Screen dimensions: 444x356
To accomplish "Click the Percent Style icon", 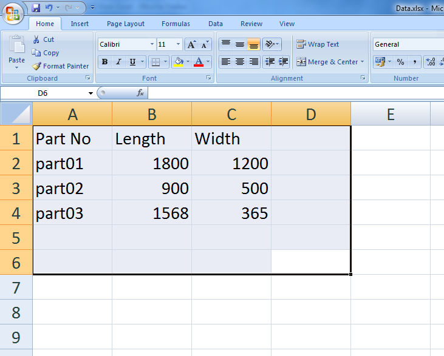I will (x=400, y=62).
